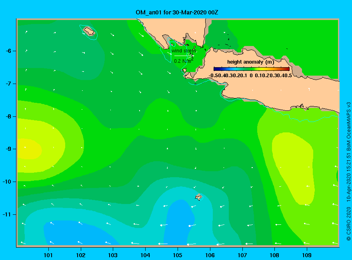Click the 'wind stress' legend label

click(184, 51)
